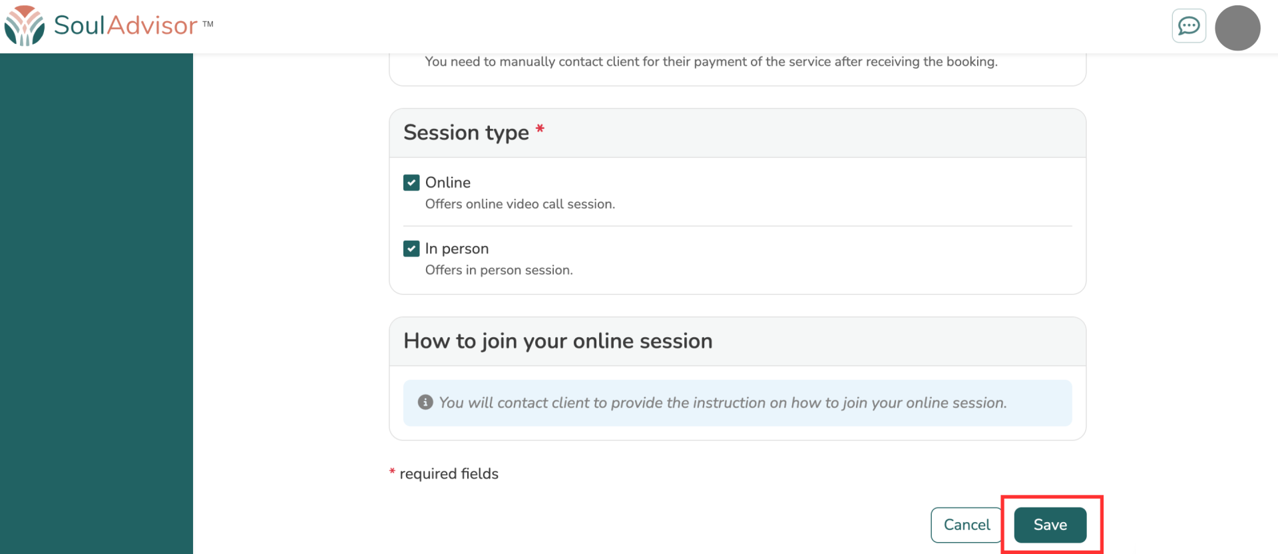
Task: Click the Session type section header
Action: 466,133
